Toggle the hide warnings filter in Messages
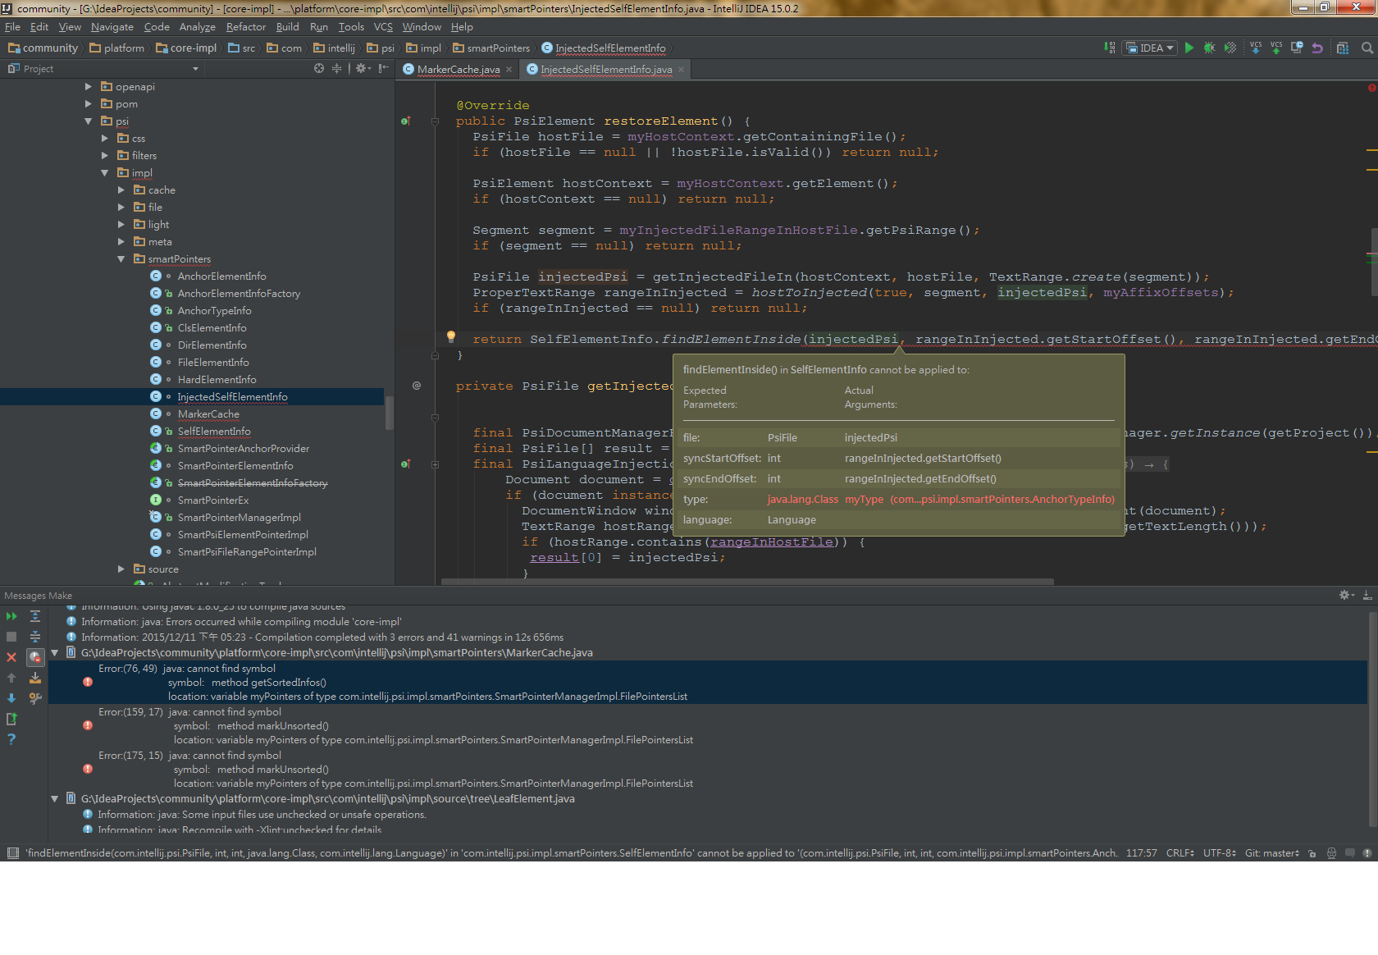This screenshot has width=1378, height=955. coord(35,657)
